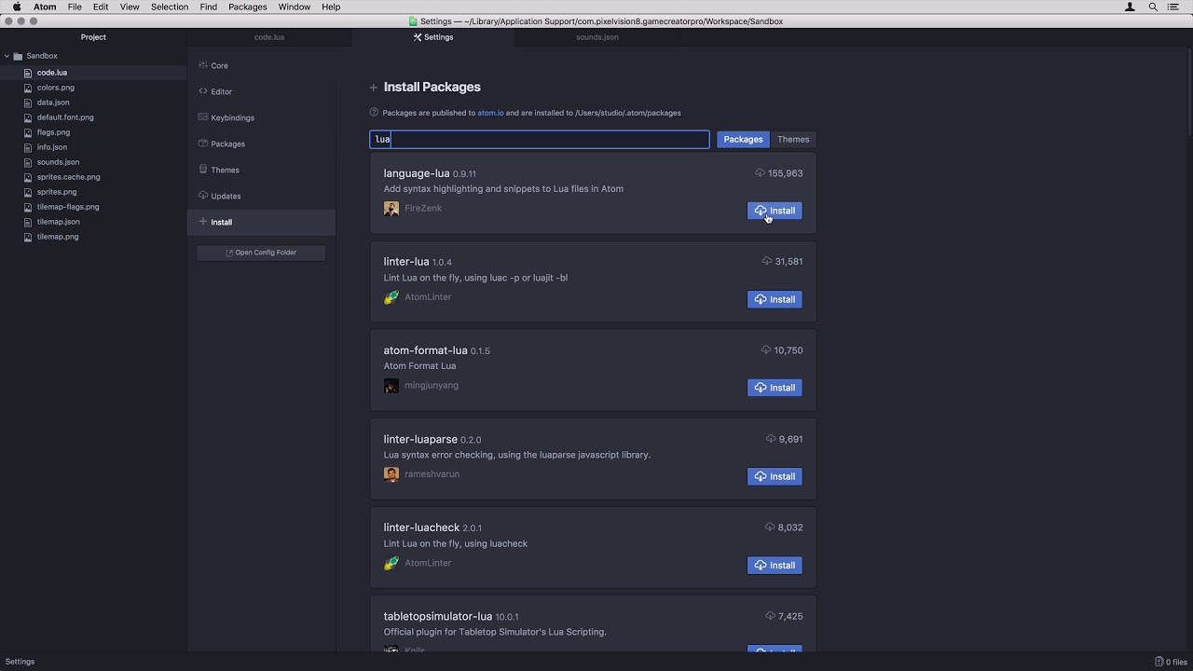This screenshot has width=1193, height=671.
Task: Open the atom-format-lua package title
Action: (x=425, y=350)
